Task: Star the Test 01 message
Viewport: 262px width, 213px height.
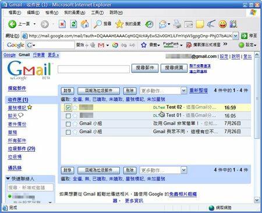Action: 75,116
